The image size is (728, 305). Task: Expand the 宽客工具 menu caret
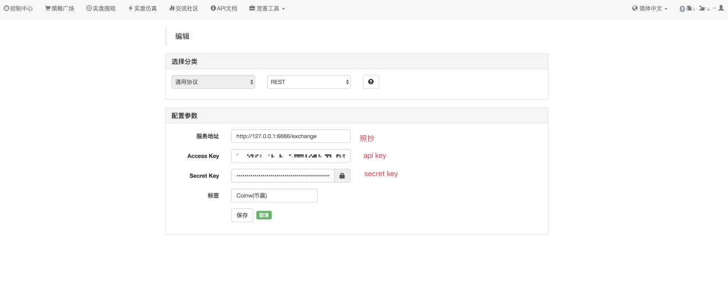pos(283,9)
